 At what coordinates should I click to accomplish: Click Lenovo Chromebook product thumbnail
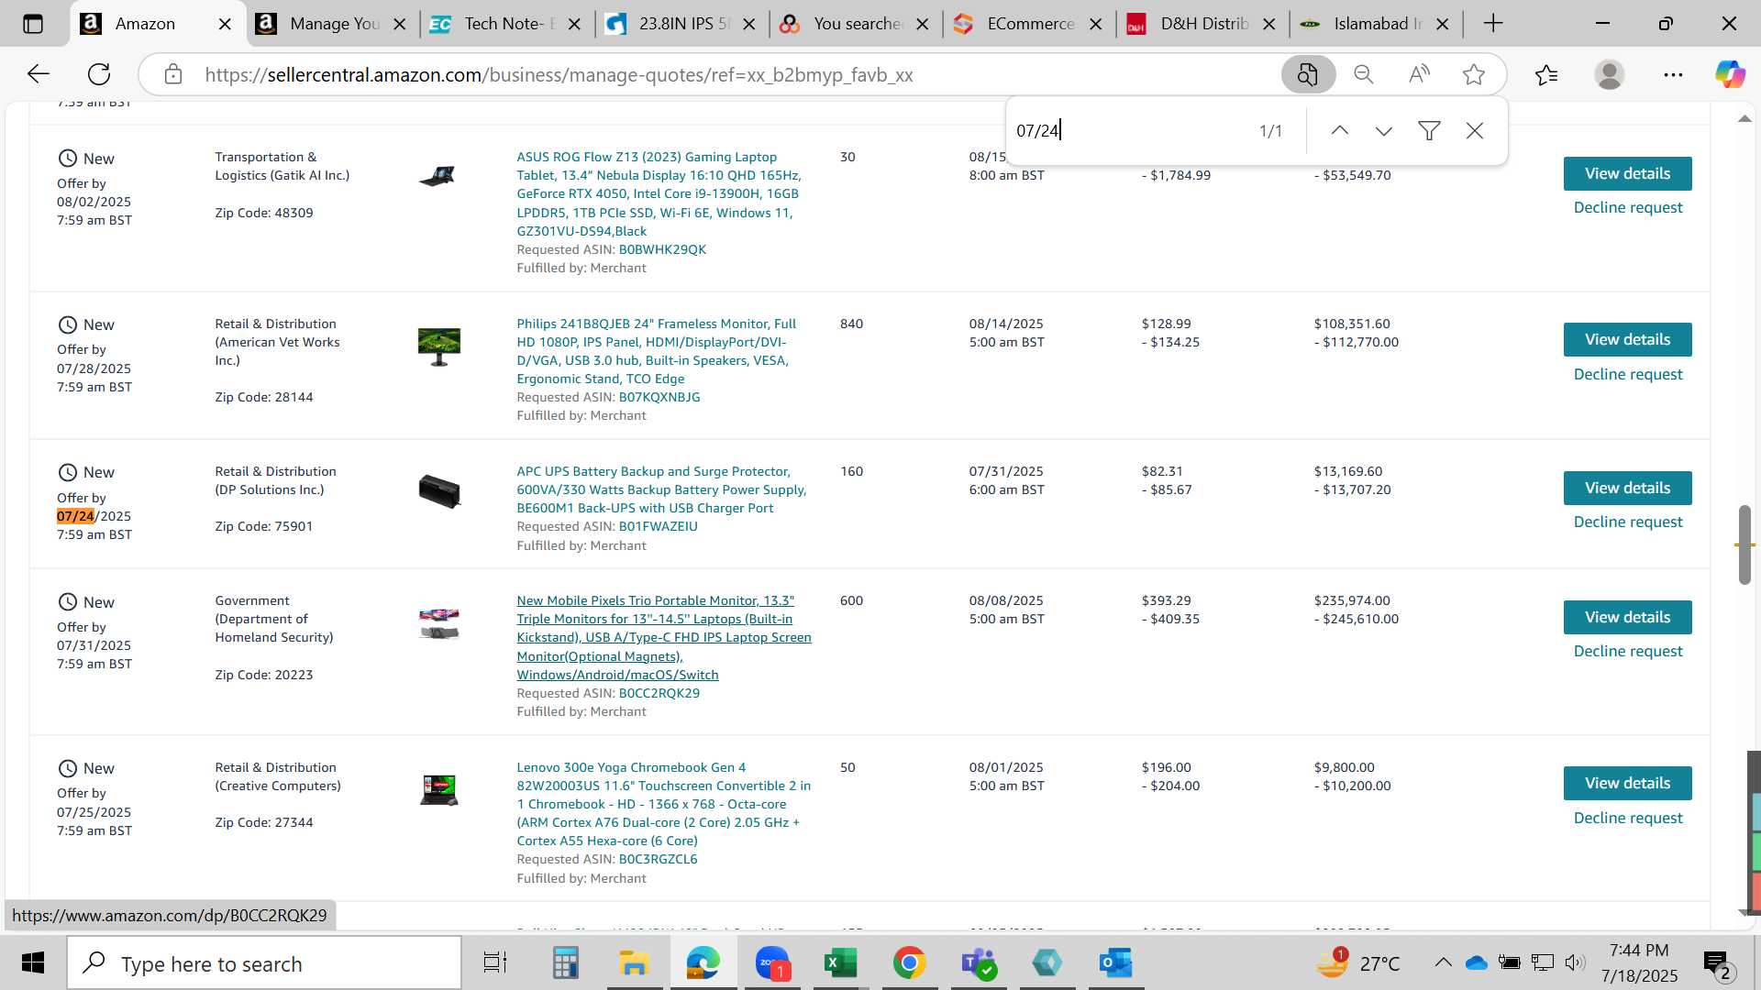click(439, 789)
